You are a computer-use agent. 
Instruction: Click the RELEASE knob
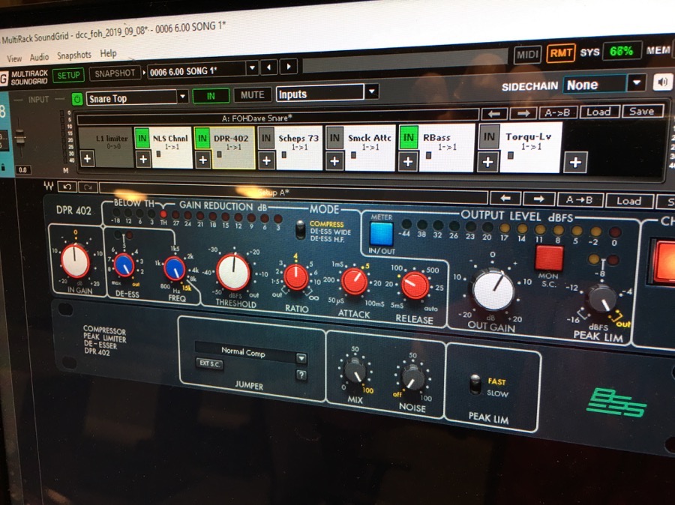[x=415, y=285]
